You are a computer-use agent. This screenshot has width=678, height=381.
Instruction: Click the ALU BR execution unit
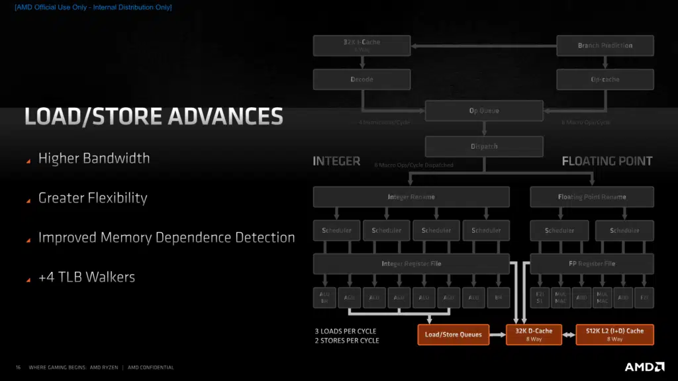click(324, 298)
